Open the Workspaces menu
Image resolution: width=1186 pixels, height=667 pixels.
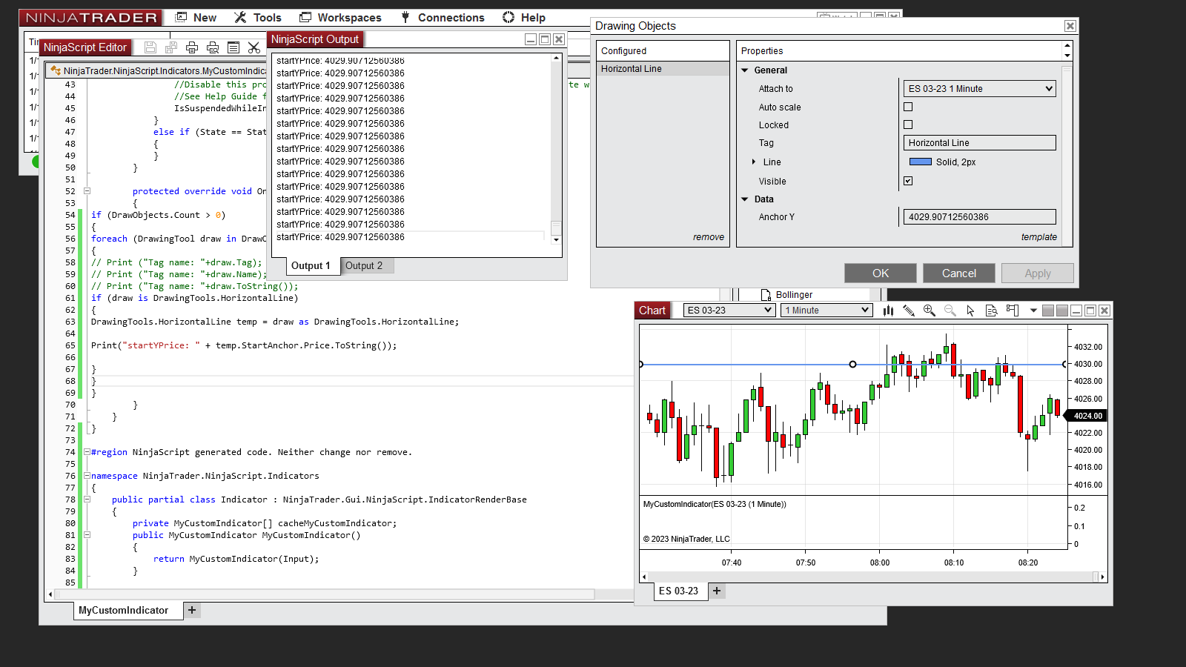pos(340,18)
